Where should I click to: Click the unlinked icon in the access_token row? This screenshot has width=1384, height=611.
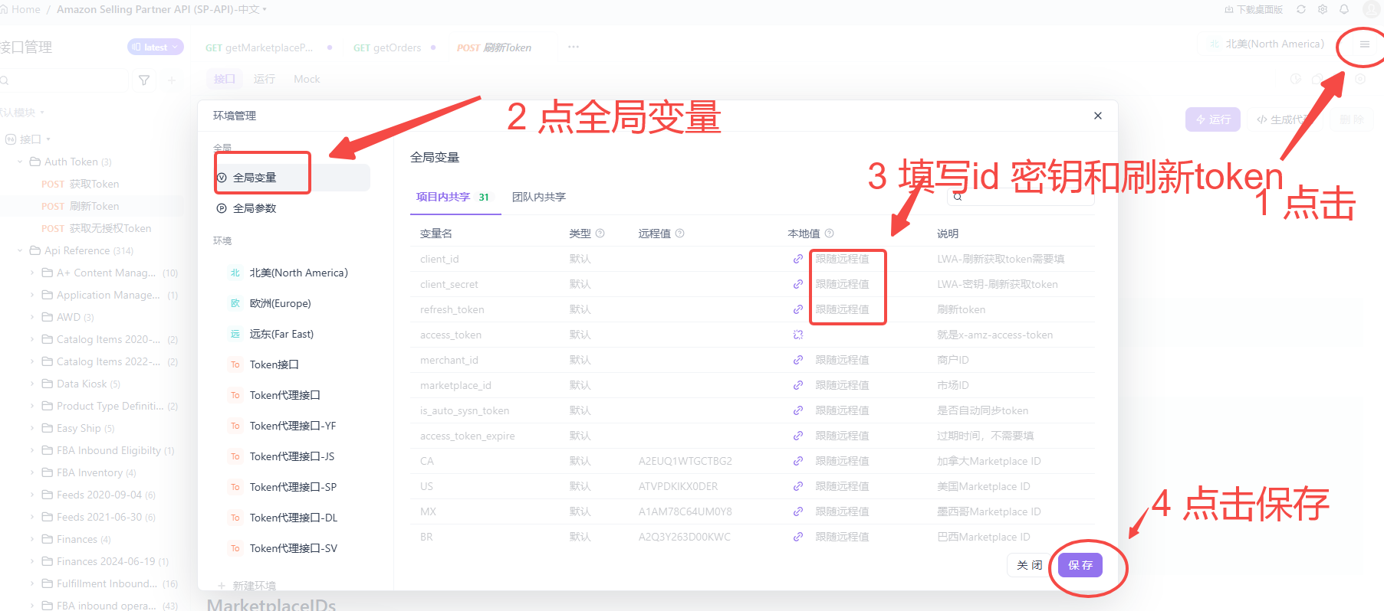(x=798, y=335)
